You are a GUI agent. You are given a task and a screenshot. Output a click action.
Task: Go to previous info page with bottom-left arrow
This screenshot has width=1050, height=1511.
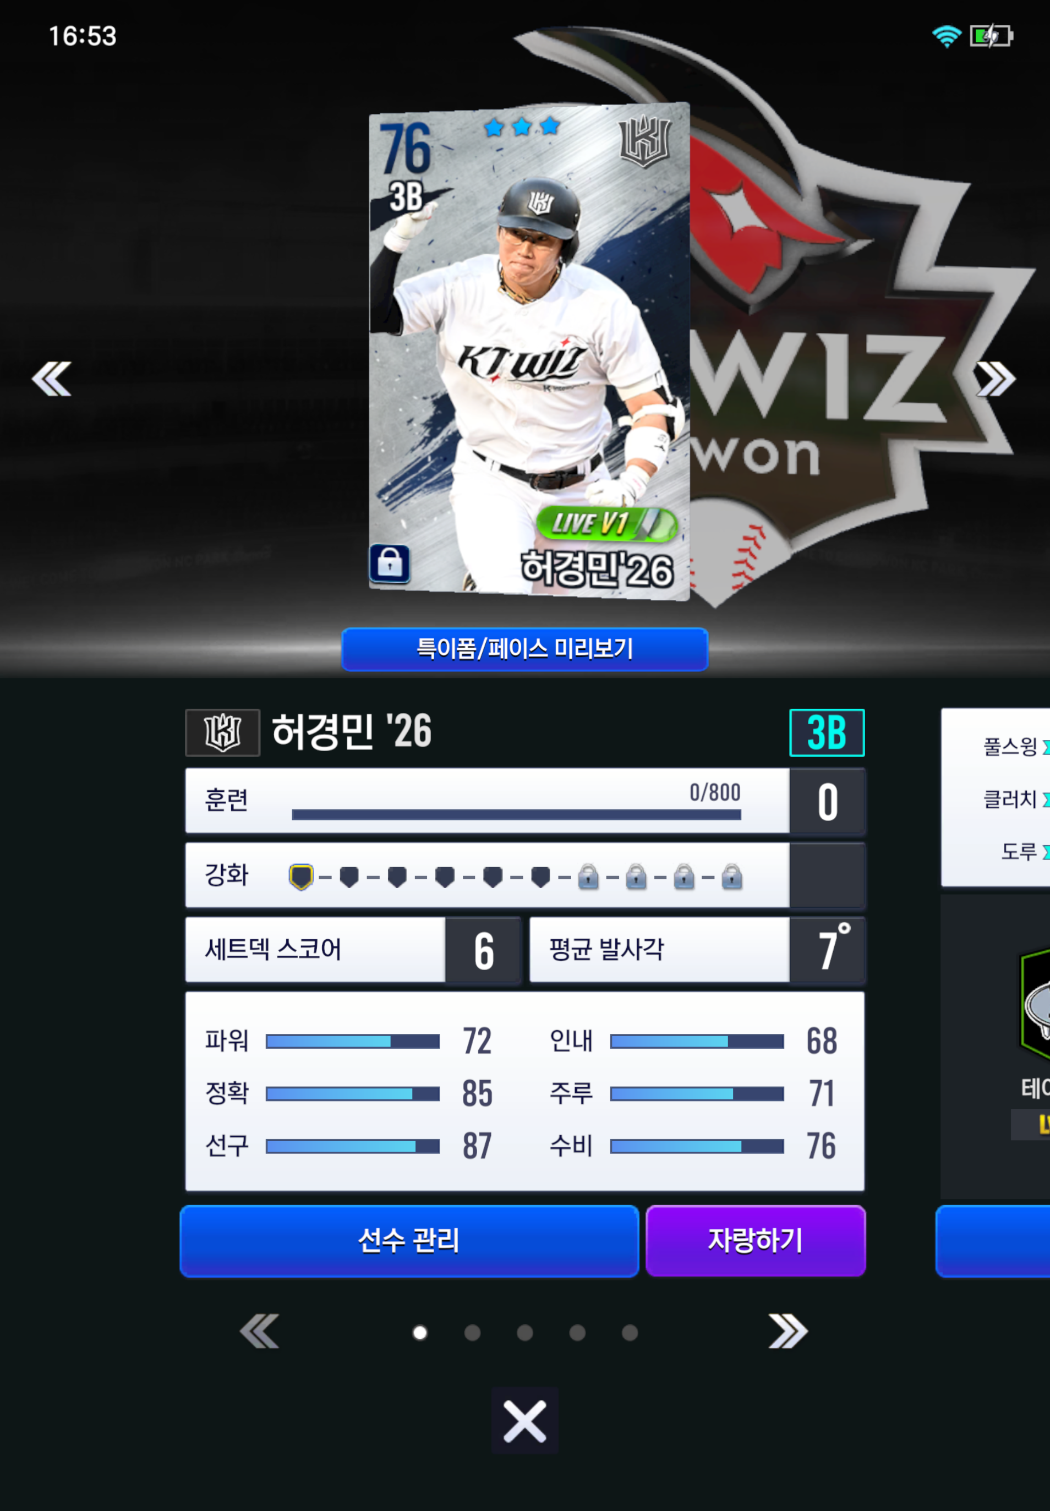coord(259,1332)
